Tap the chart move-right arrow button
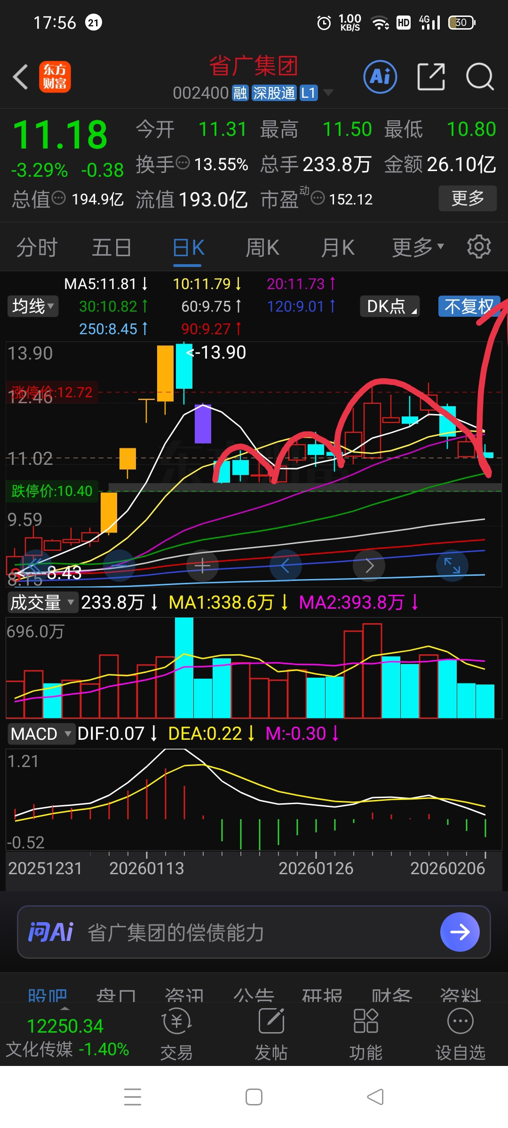 tap(369, 565)
